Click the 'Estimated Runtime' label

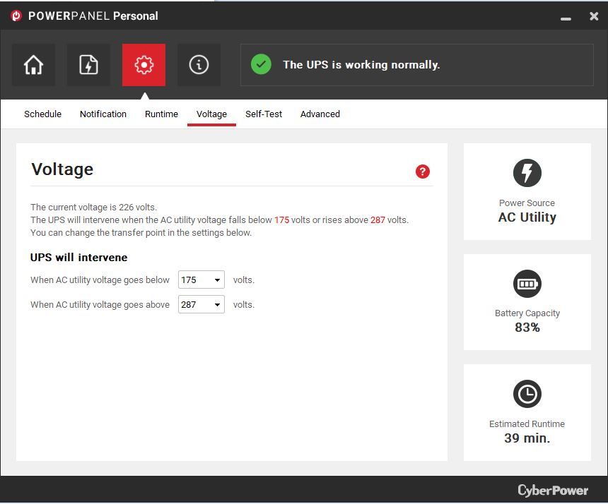(527, 424)
